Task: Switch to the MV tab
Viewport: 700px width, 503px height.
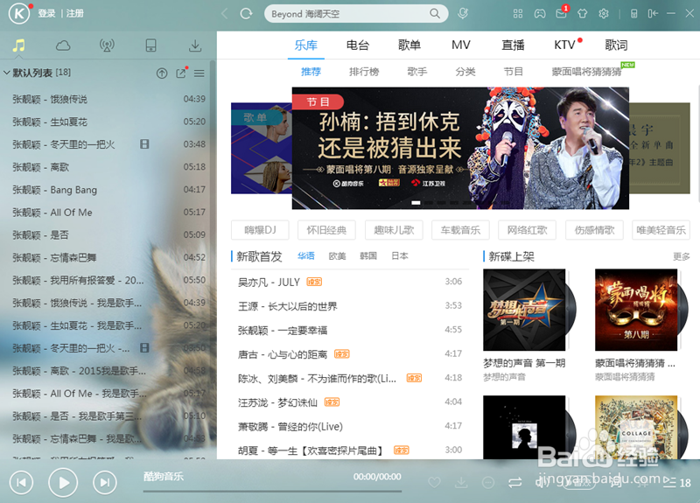Action: (461, 45)
